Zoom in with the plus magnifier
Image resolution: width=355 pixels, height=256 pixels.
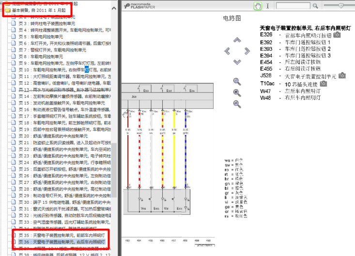tap(237, 93)
